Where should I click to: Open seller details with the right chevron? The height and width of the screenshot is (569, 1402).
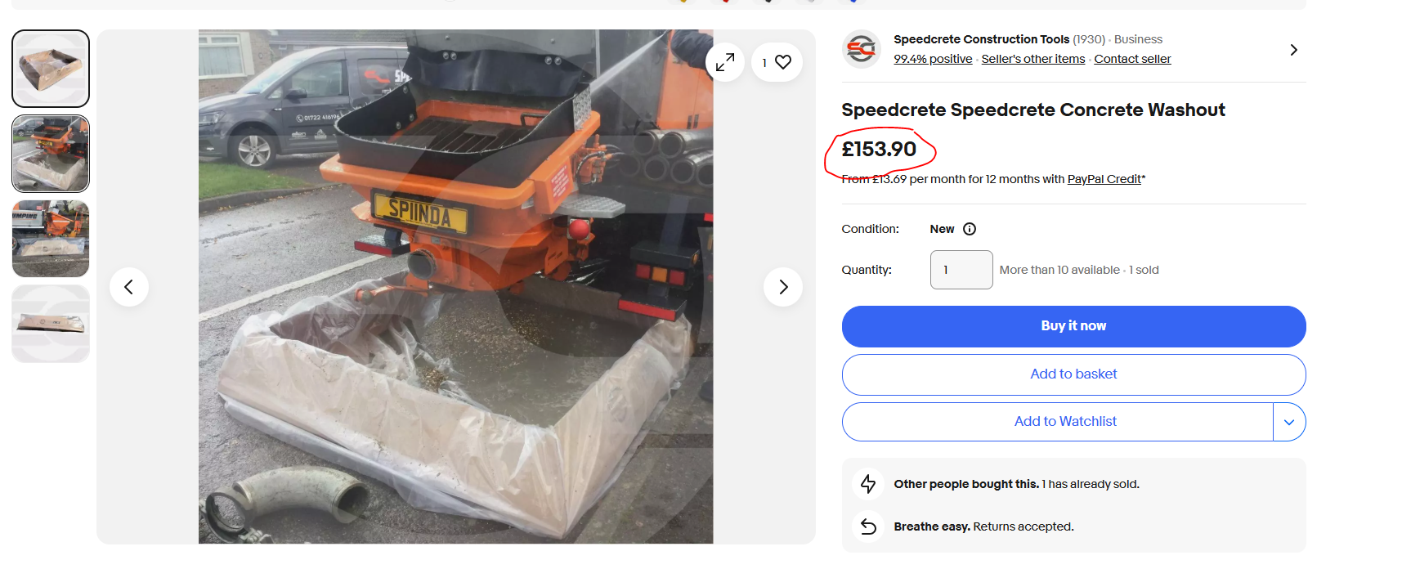(x=1293, y=50)
